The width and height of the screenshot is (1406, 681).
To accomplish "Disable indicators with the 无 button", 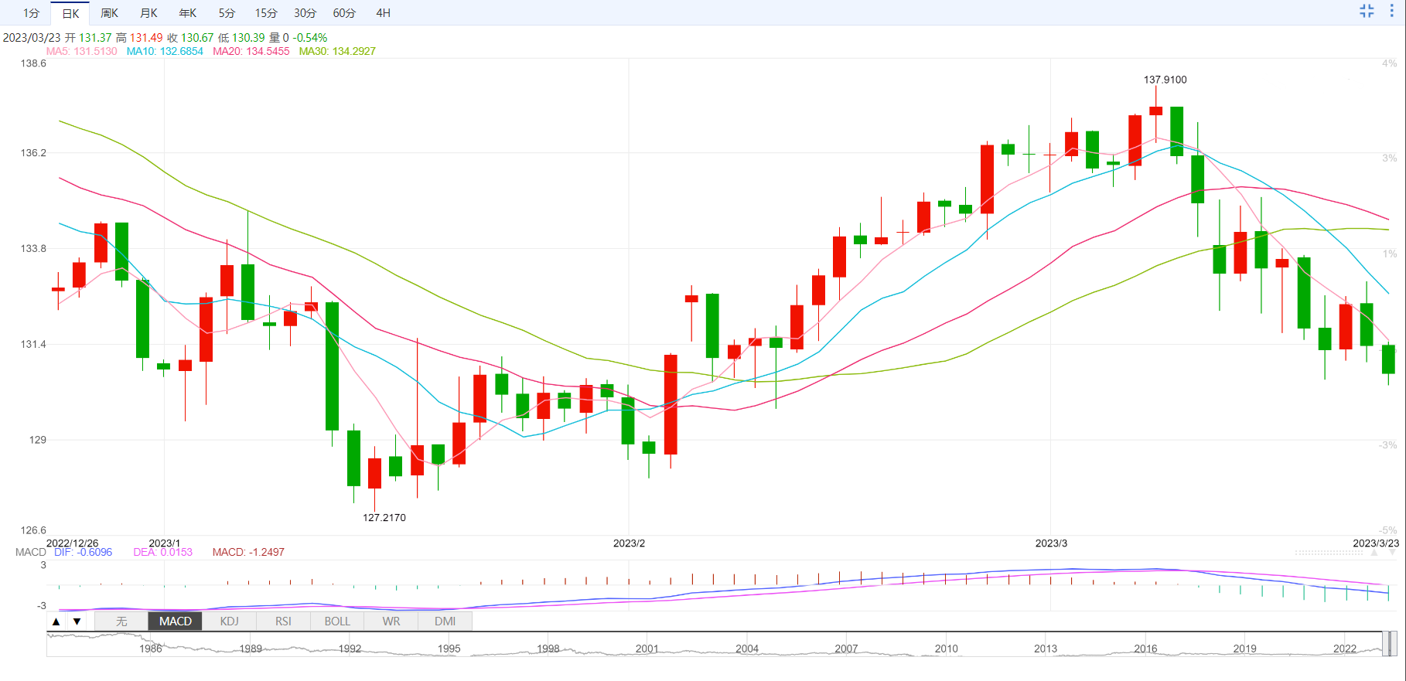I will pos(121,621).
